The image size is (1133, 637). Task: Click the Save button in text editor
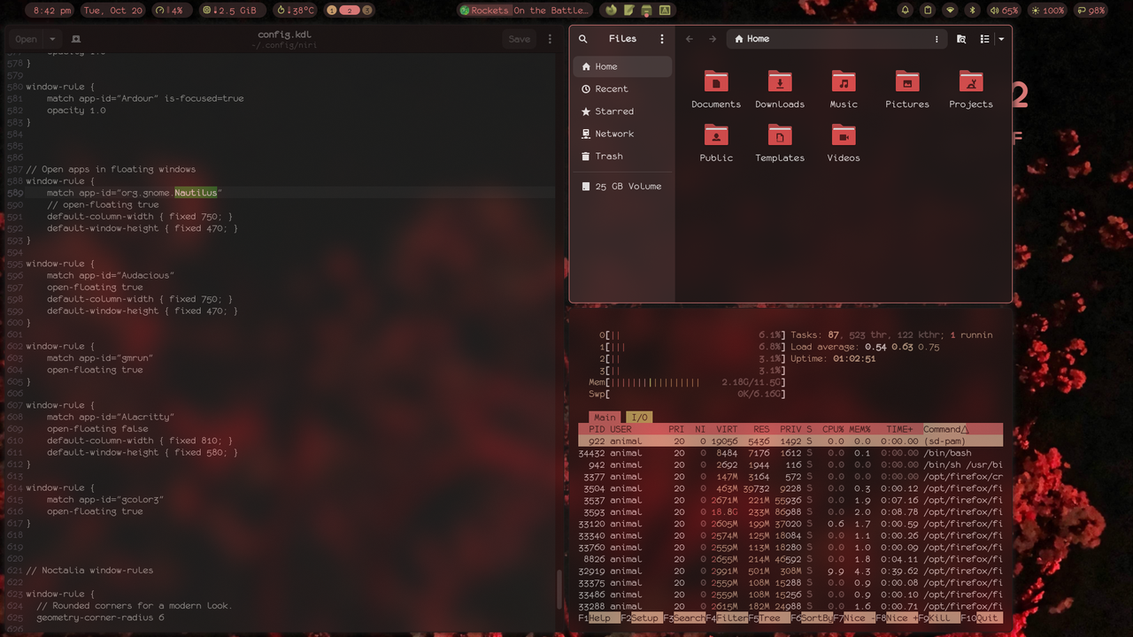point(519,39)
